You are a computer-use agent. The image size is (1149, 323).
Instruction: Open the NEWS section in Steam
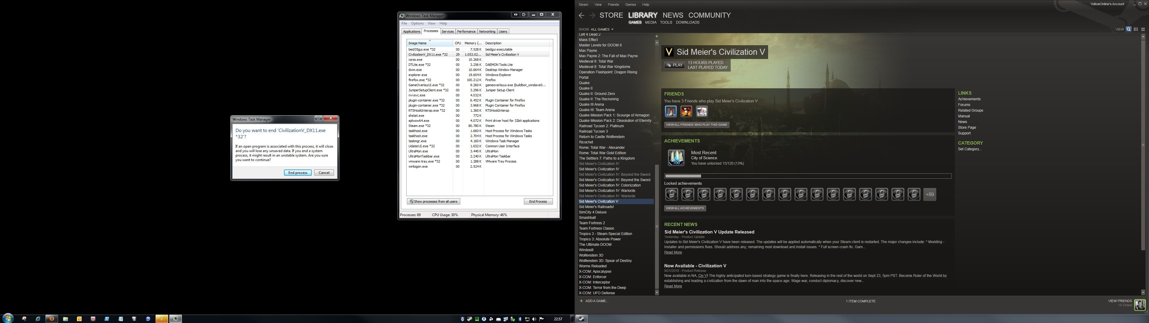click(x=673, y=15)
